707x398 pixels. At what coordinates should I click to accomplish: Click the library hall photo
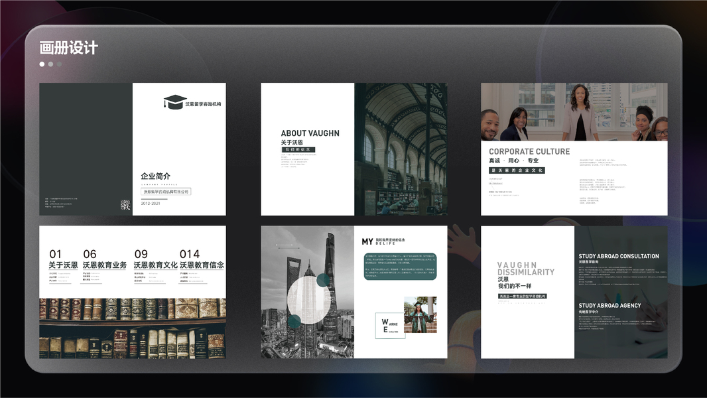(x=401, y=149)
